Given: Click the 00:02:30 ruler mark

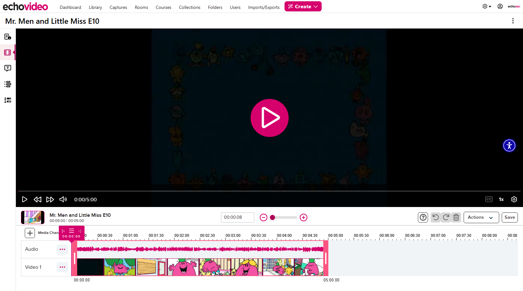Looking at the screenshot, I should click(207, 236).
